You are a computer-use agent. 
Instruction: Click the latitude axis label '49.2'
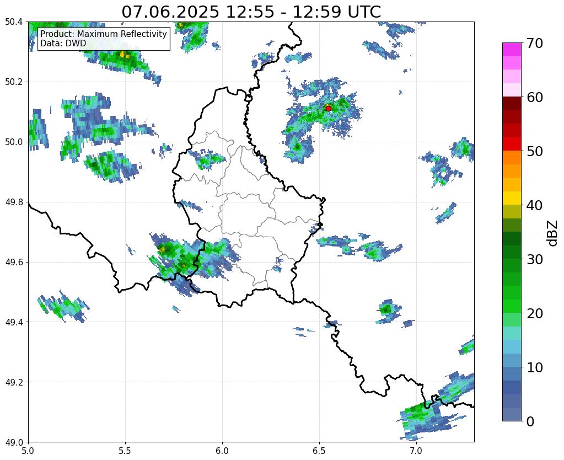pos(14,382)
